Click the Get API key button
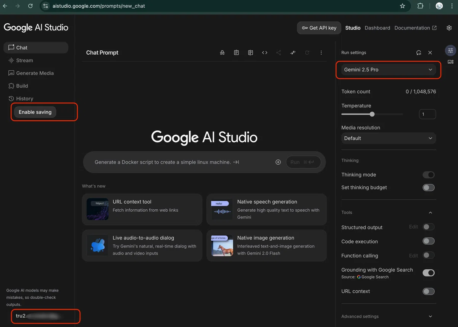The width and height of the screenshot is (458, 327). (x=319, y=28)
